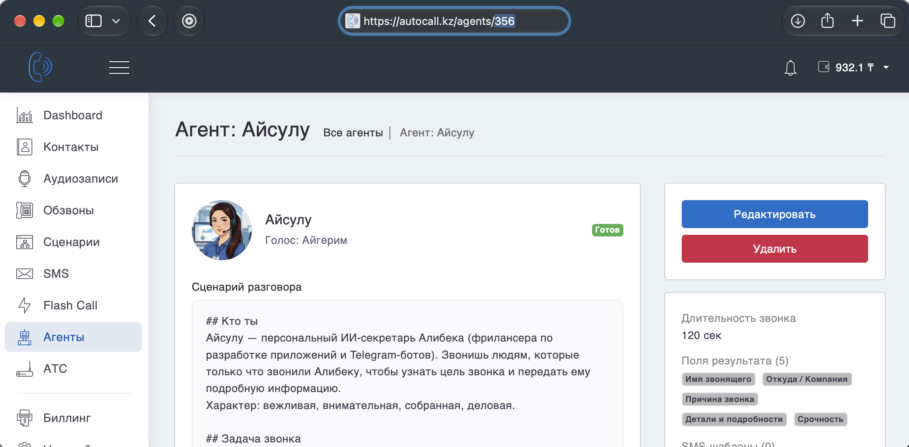The image size is (909, 447).
Task: Select Flash Call menu entry
Action: 73,305
